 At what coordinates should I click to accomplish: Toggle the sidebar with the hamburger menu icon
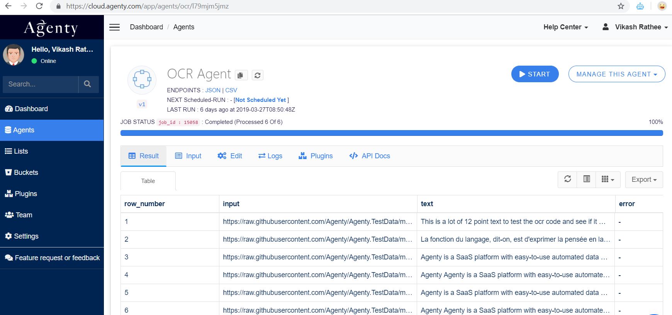click(114, 27)
